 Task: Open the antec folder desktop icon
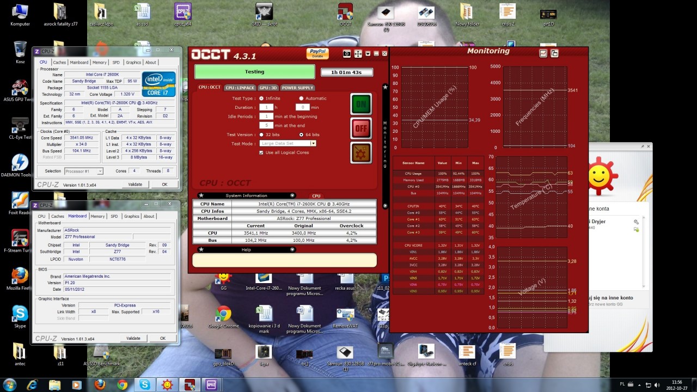(20, 354)
